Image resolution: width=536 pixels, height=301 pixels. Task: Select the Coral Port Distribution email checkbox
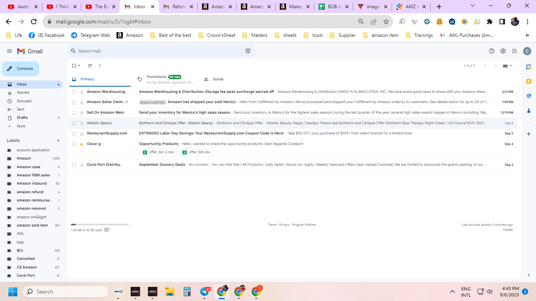click(x=74, y=165)
